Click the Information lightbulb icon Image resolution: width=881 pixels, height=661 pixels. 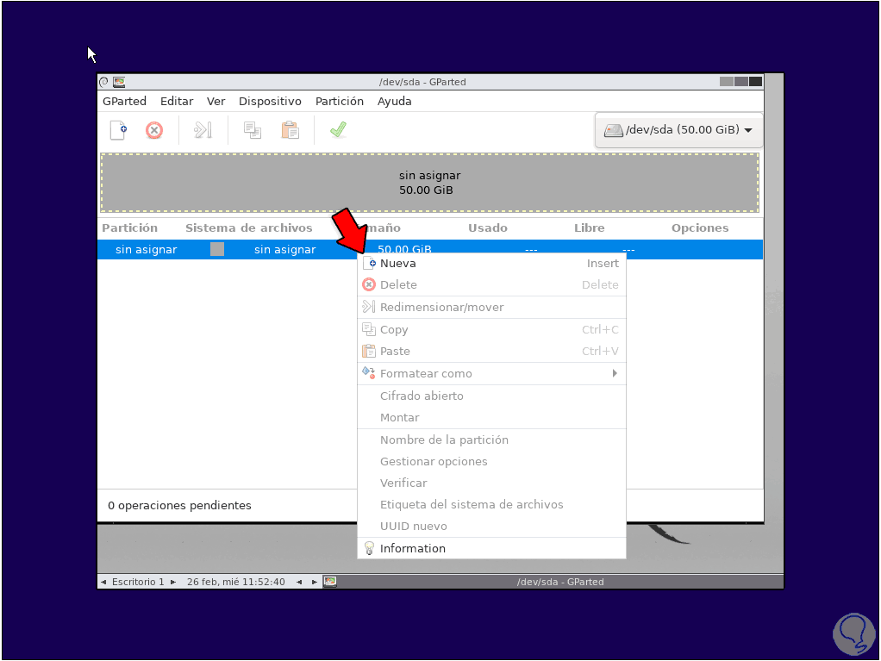[x=369, y=548]
